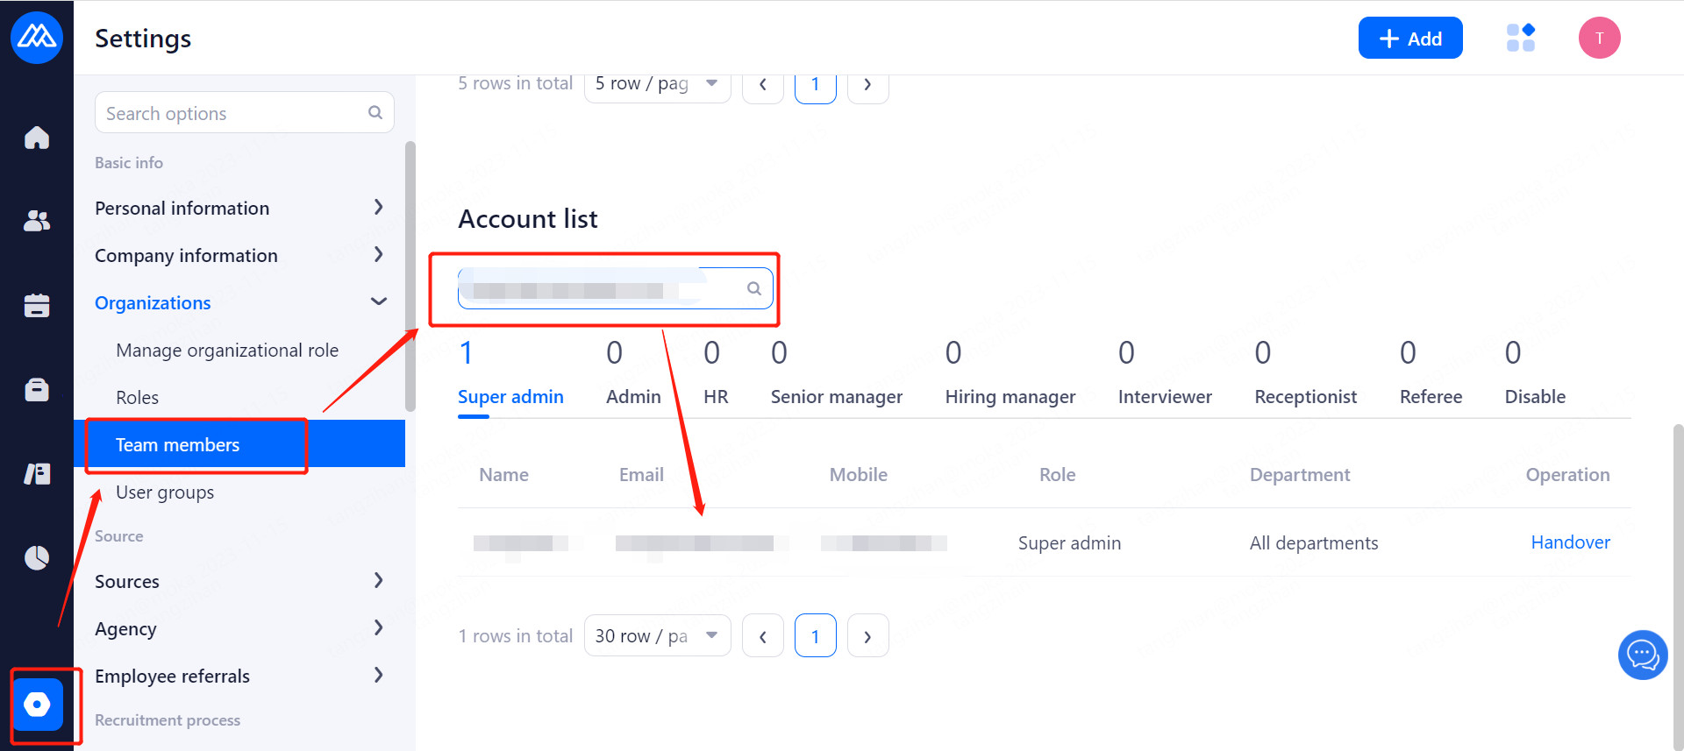This screenshot has width=1684, height=751.
Task: Open the candidates people icon in sidebar
Action: click(x=37, y=221)
